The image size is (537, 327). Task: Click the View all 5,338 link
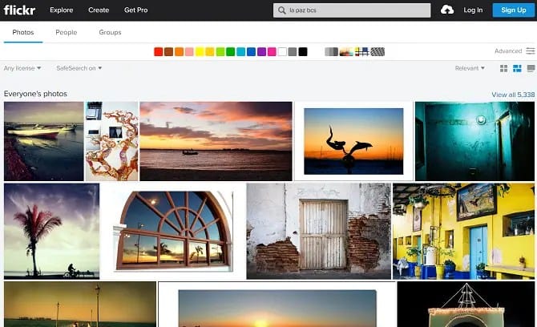(x=513, y=95)
